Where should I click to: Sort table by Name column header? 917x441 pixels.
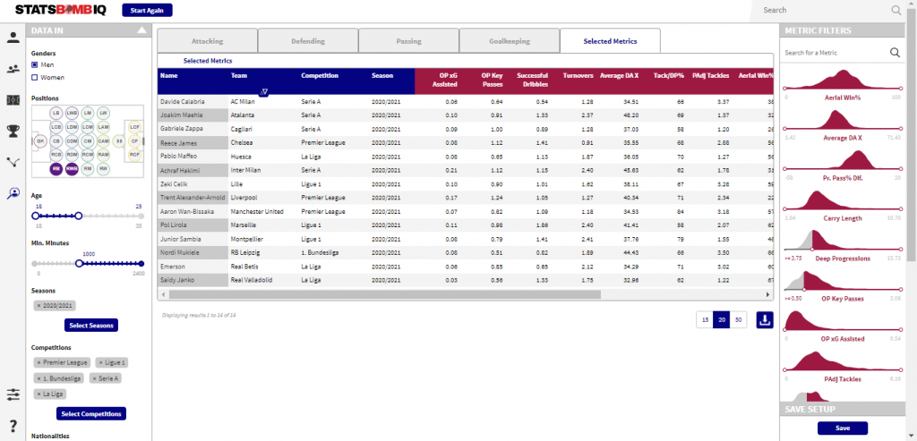click(168, 76)
